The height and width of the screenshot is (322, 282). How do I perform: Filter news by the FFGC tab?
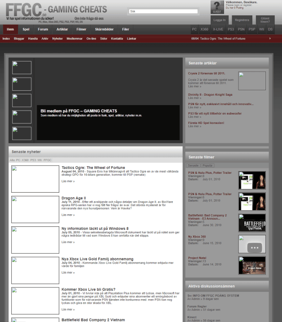click(x=48, y=160)
